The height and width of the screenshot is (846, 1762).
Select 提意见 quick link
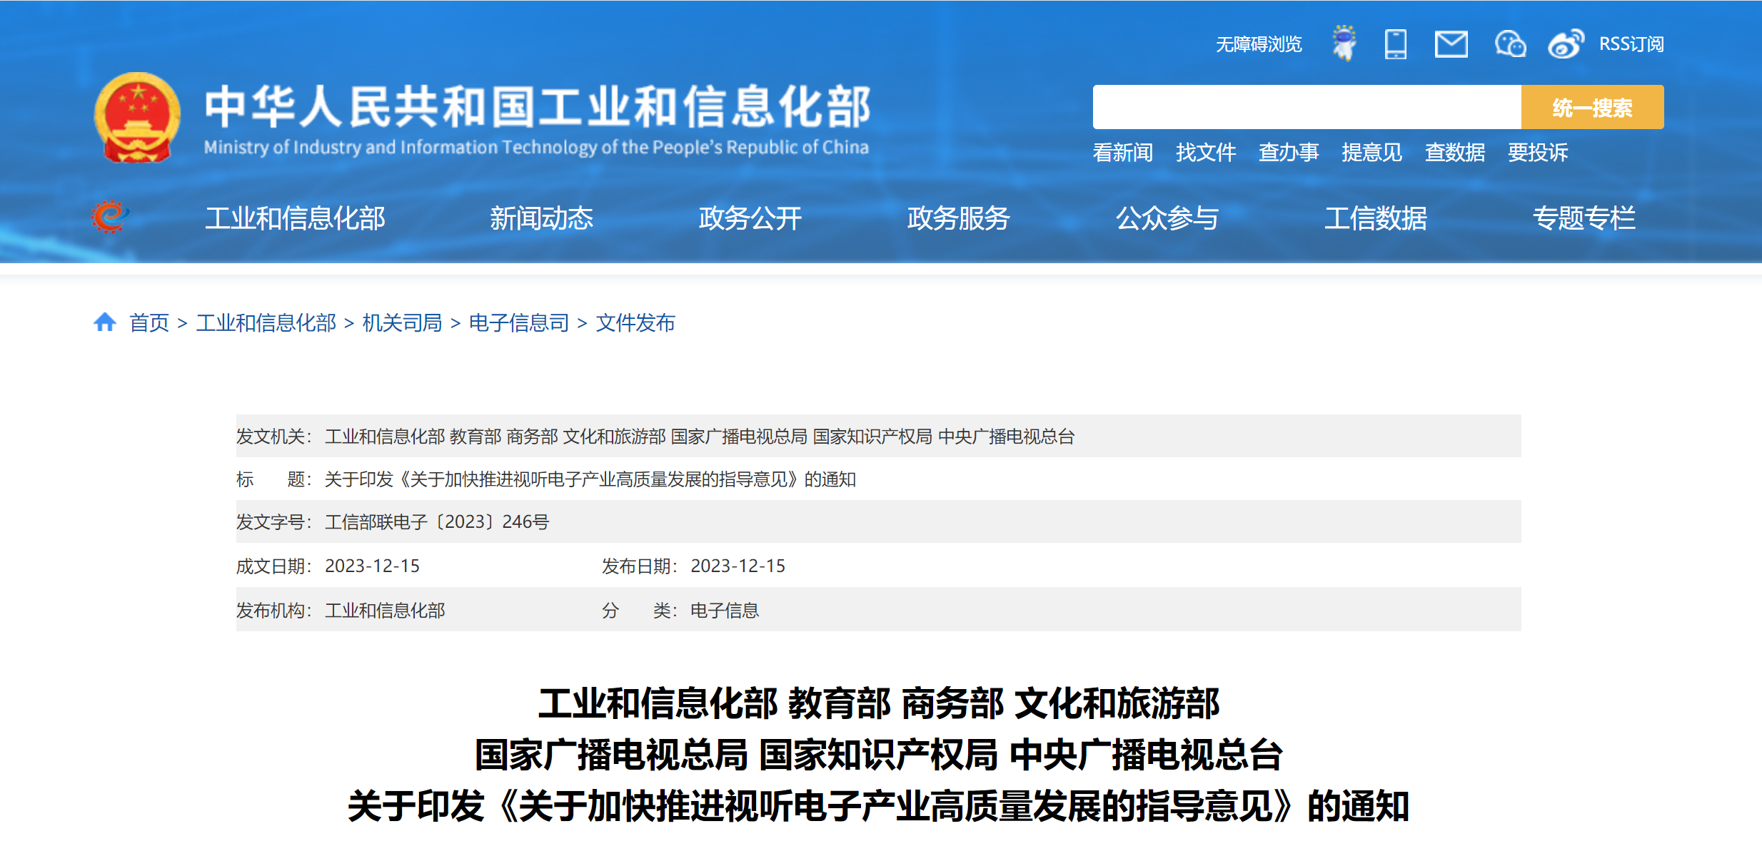pyautogui.click(x=1371, y=152)
